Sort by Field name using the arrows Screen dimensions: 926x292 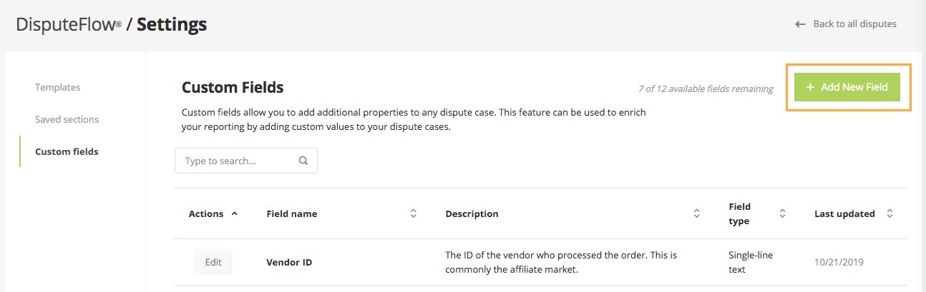pos(413,213)
